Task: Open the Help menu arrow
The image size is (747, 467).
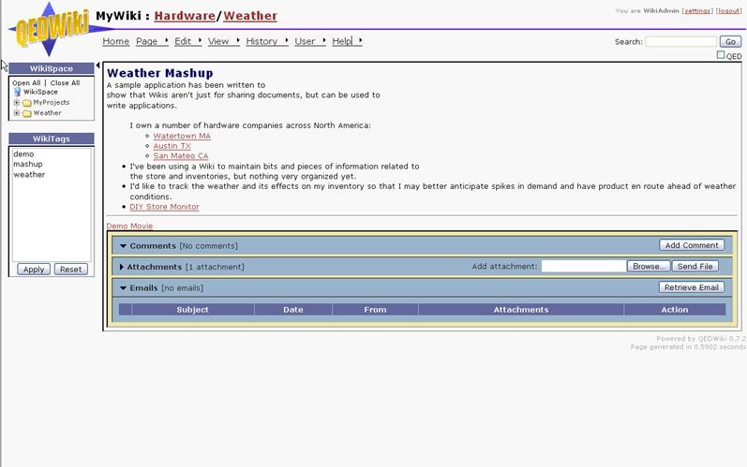Action: coord(360,40)
